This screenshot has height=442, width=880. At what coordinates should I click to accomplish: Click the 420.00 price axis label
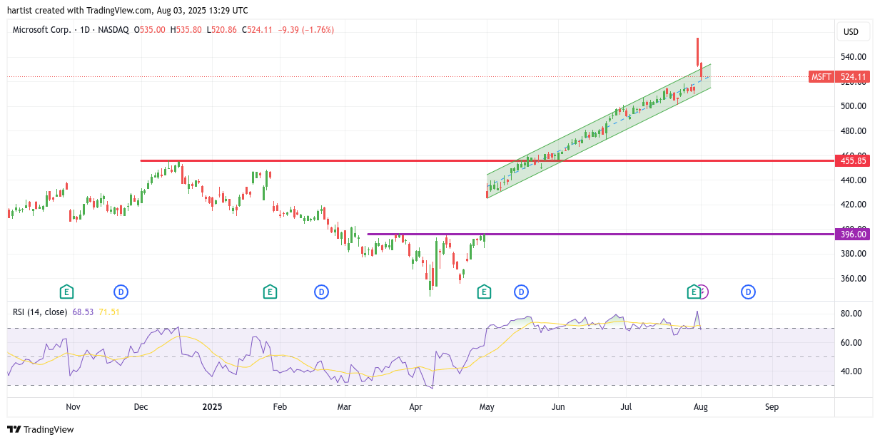[x=853, y=205]
